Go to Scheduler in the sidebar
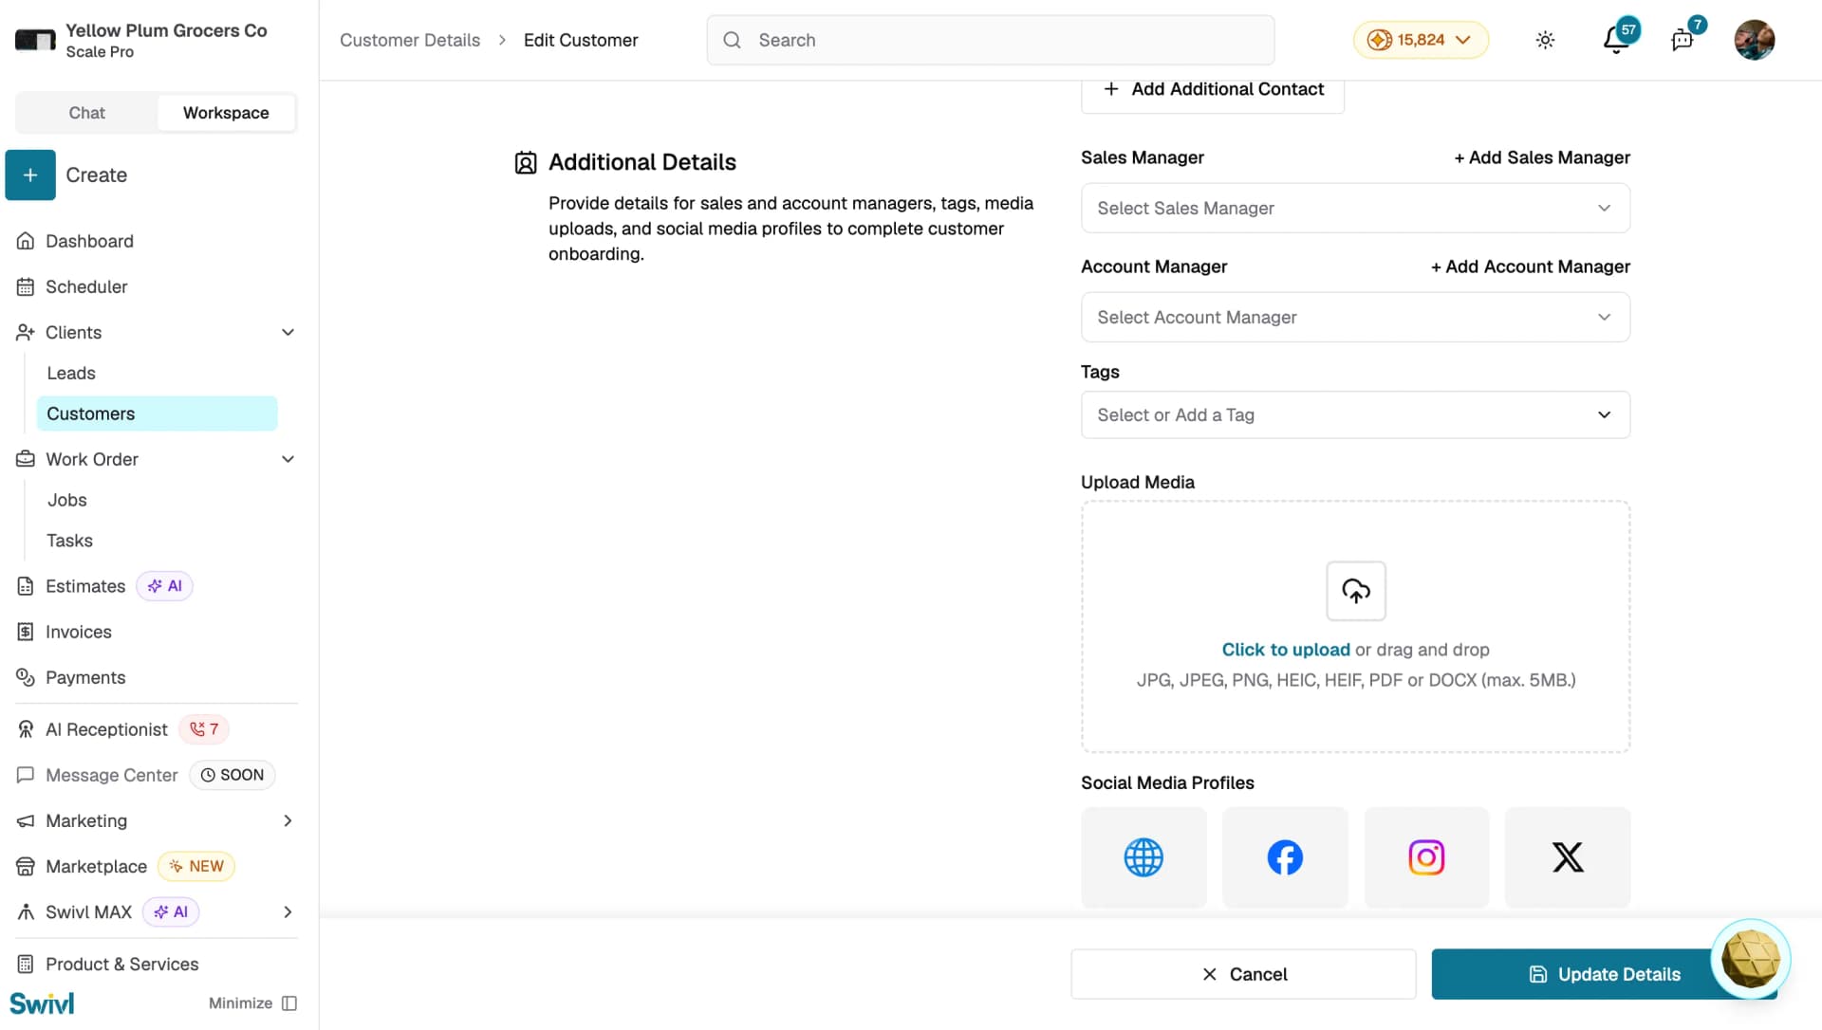Screen dimensions: 1822x1030 (x=86, y=286)
